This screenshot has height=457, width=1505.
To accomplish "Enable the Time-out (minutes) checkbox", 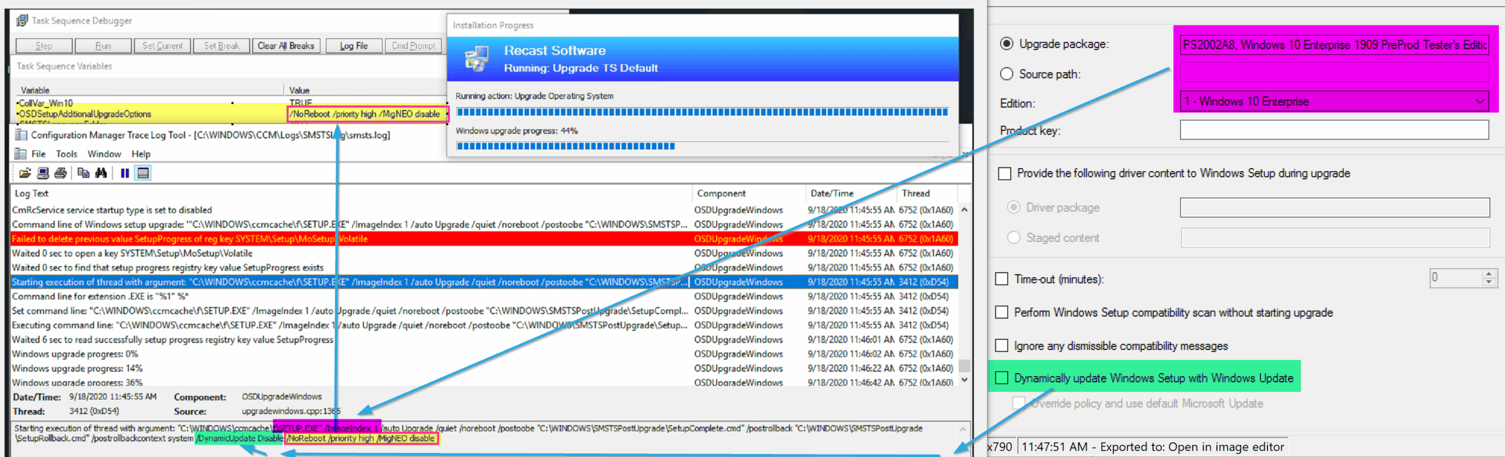I will [1002, 279].
